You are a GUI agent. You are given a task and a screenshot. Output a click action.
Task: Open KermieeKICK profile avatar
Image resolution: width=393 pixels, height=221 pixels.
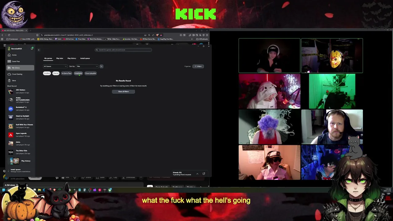tap(9, 48)
